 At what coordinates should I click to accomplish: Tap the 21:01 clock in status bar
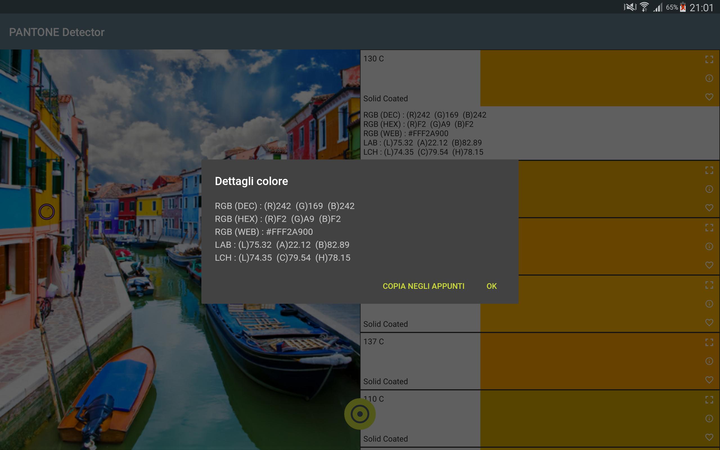[x=701, y=7]
